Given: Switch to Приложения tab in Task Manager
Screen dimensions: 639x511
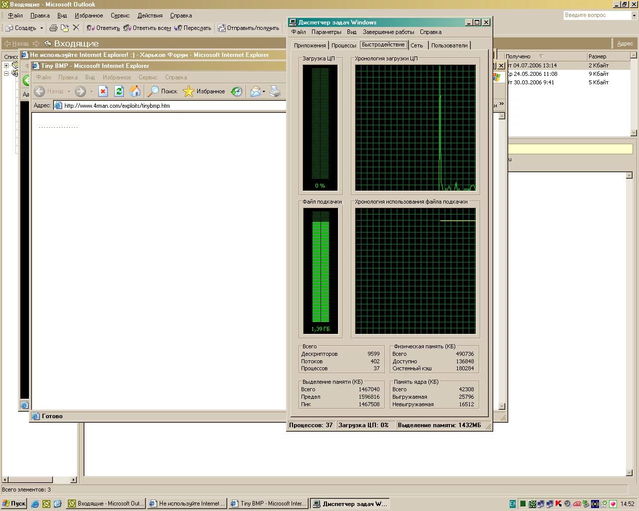Looking at the screenshot, I should pos(310,45).
